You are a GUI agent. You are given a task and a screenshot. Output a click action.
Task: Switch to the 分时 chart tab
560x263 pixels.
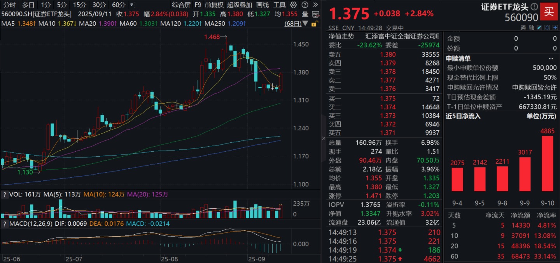(x=10, y=5)
